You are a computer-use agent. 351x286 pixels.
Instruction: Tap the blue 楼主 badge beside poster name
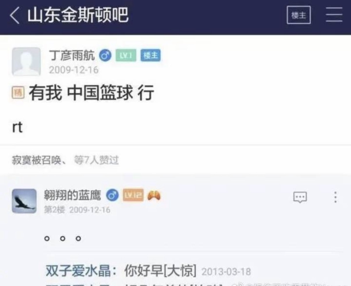point(150,55)
